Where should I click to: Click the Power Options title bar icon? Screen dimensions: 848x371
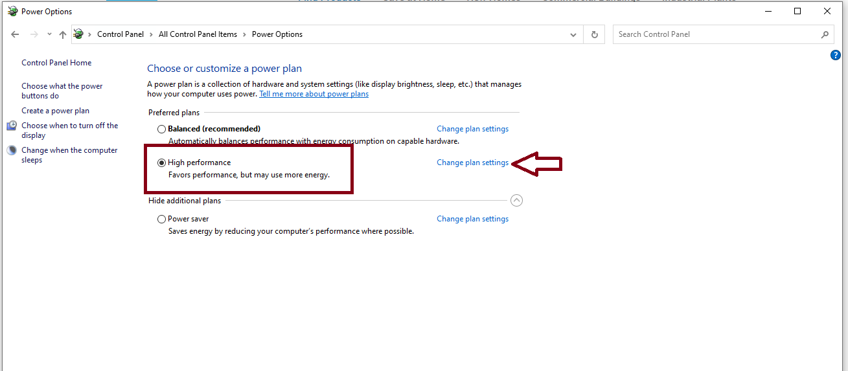click(12, 11)
